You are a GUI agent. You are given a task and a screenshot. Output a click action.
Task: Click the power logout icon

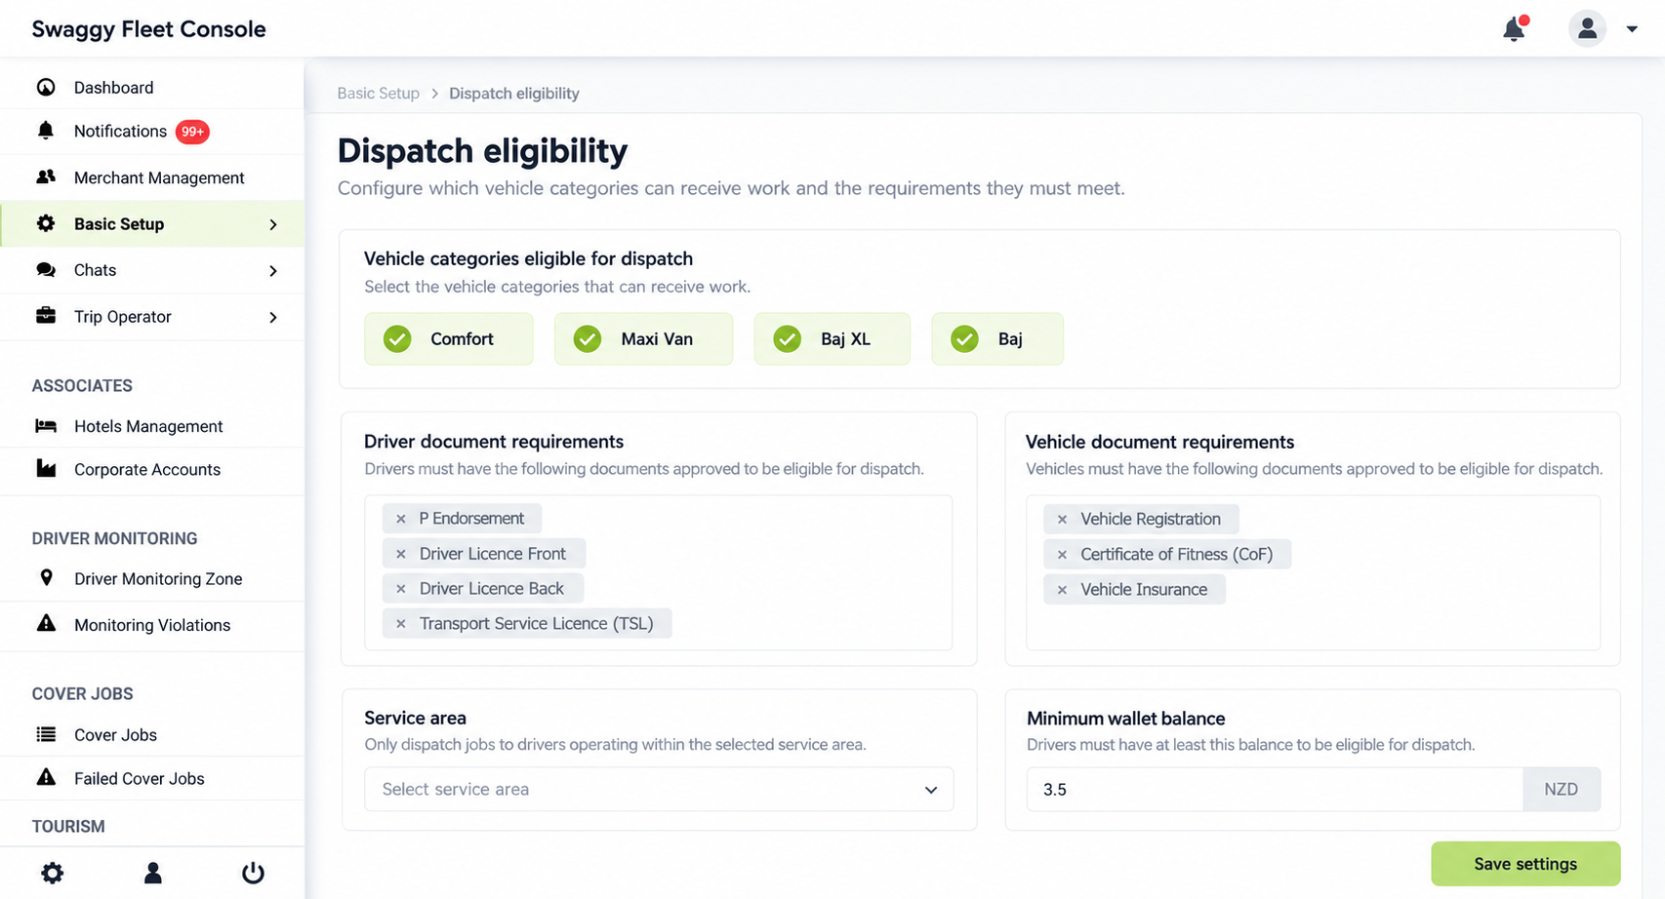point(253,873)
